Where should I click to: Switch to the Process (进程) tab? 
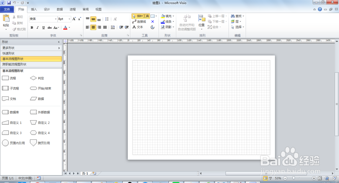tap(73, 9)
